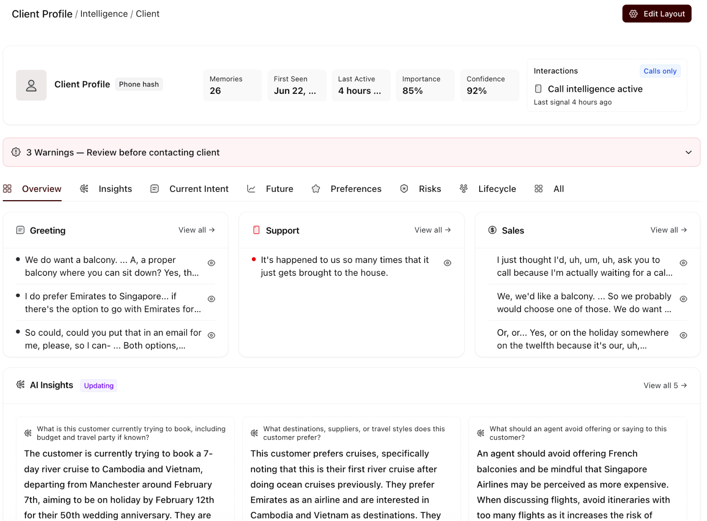Toggle eye icon for 'I just thought I'd' memory

(x=683, y=263)
